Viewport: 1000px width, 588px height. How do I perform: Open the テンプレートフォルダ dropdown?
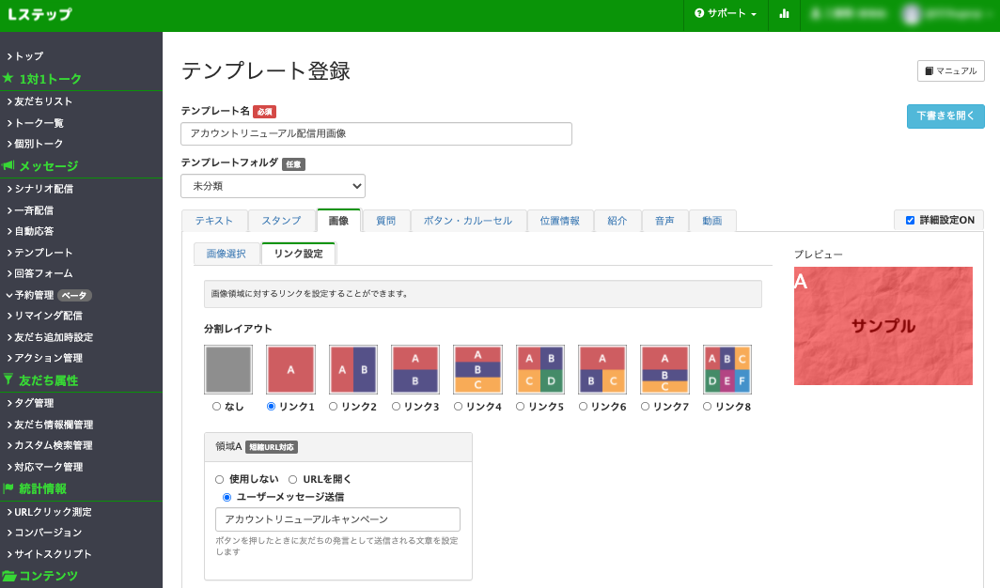coord(273,186)
